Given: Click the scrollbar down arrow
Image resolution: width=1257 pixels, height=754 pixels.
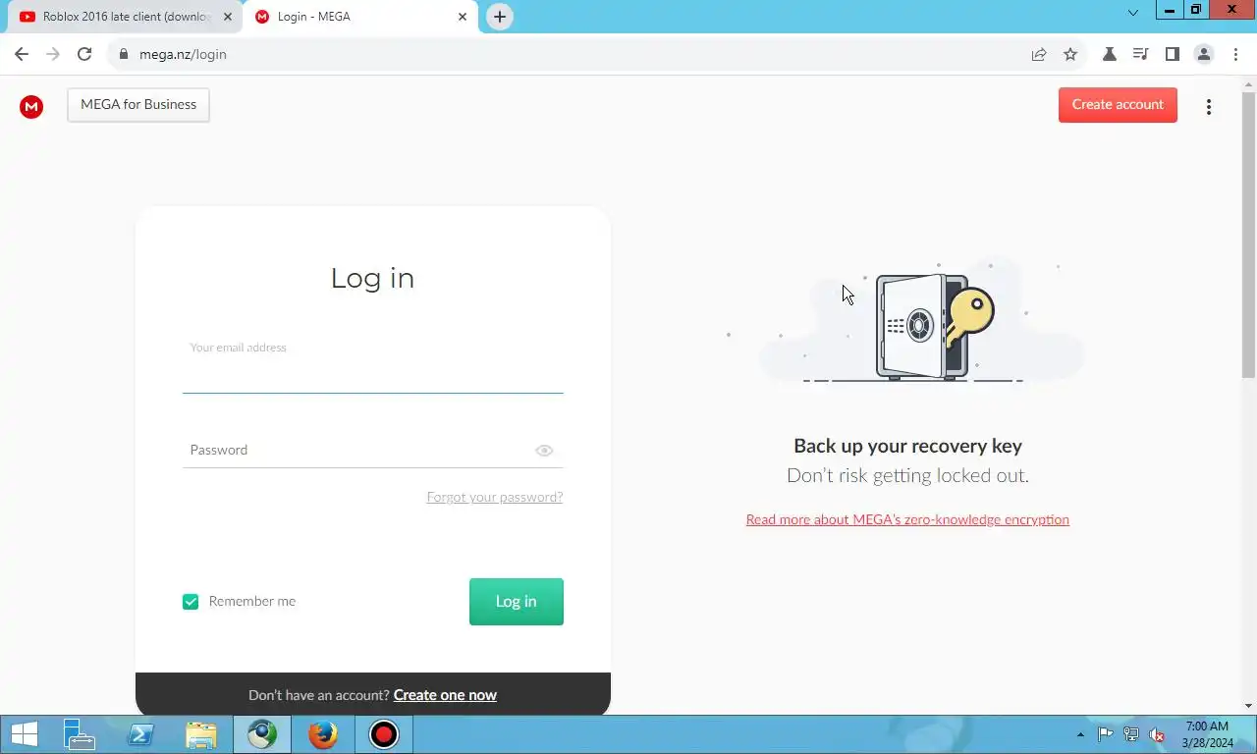Looking at the screenshot, I should [x=1248, y=706].
